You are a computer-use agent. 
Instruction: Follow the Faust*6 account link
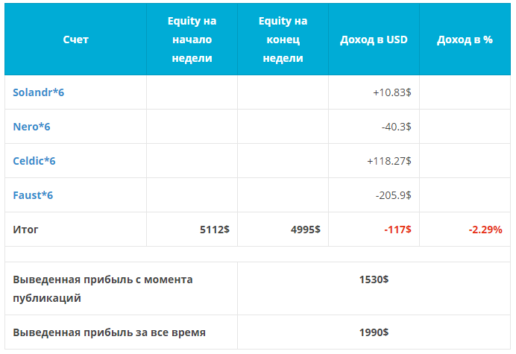click(33, 195)
